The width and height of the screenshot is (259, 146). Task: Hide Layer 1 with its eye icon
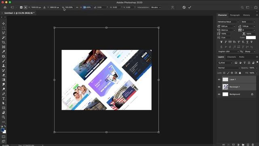click(x=219, y=79)
